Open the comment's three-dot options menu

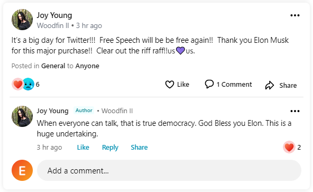click(x=295, y=111)
